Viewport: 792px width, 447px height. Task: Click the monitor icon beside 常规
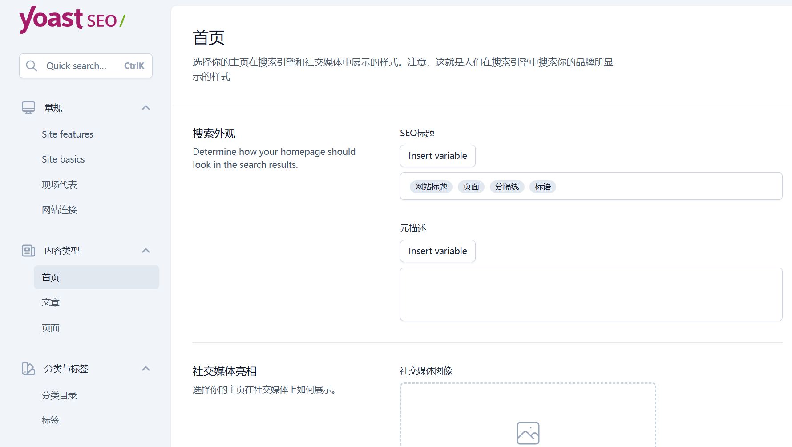[28, 108]
